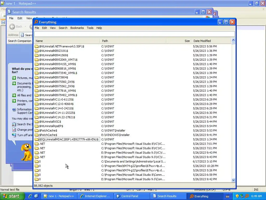The height and width of the screenshot is (200, 266).
Task: Select $NtUninstallVC14-11-25325$ row name
Action: [x=57, y=113]
